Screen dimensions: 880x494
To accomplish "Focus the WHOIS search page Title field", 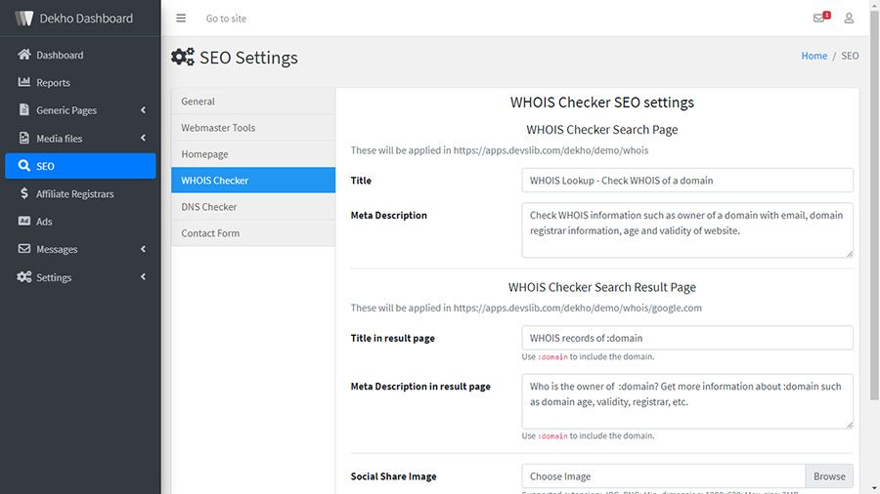I will pos(687,181).
